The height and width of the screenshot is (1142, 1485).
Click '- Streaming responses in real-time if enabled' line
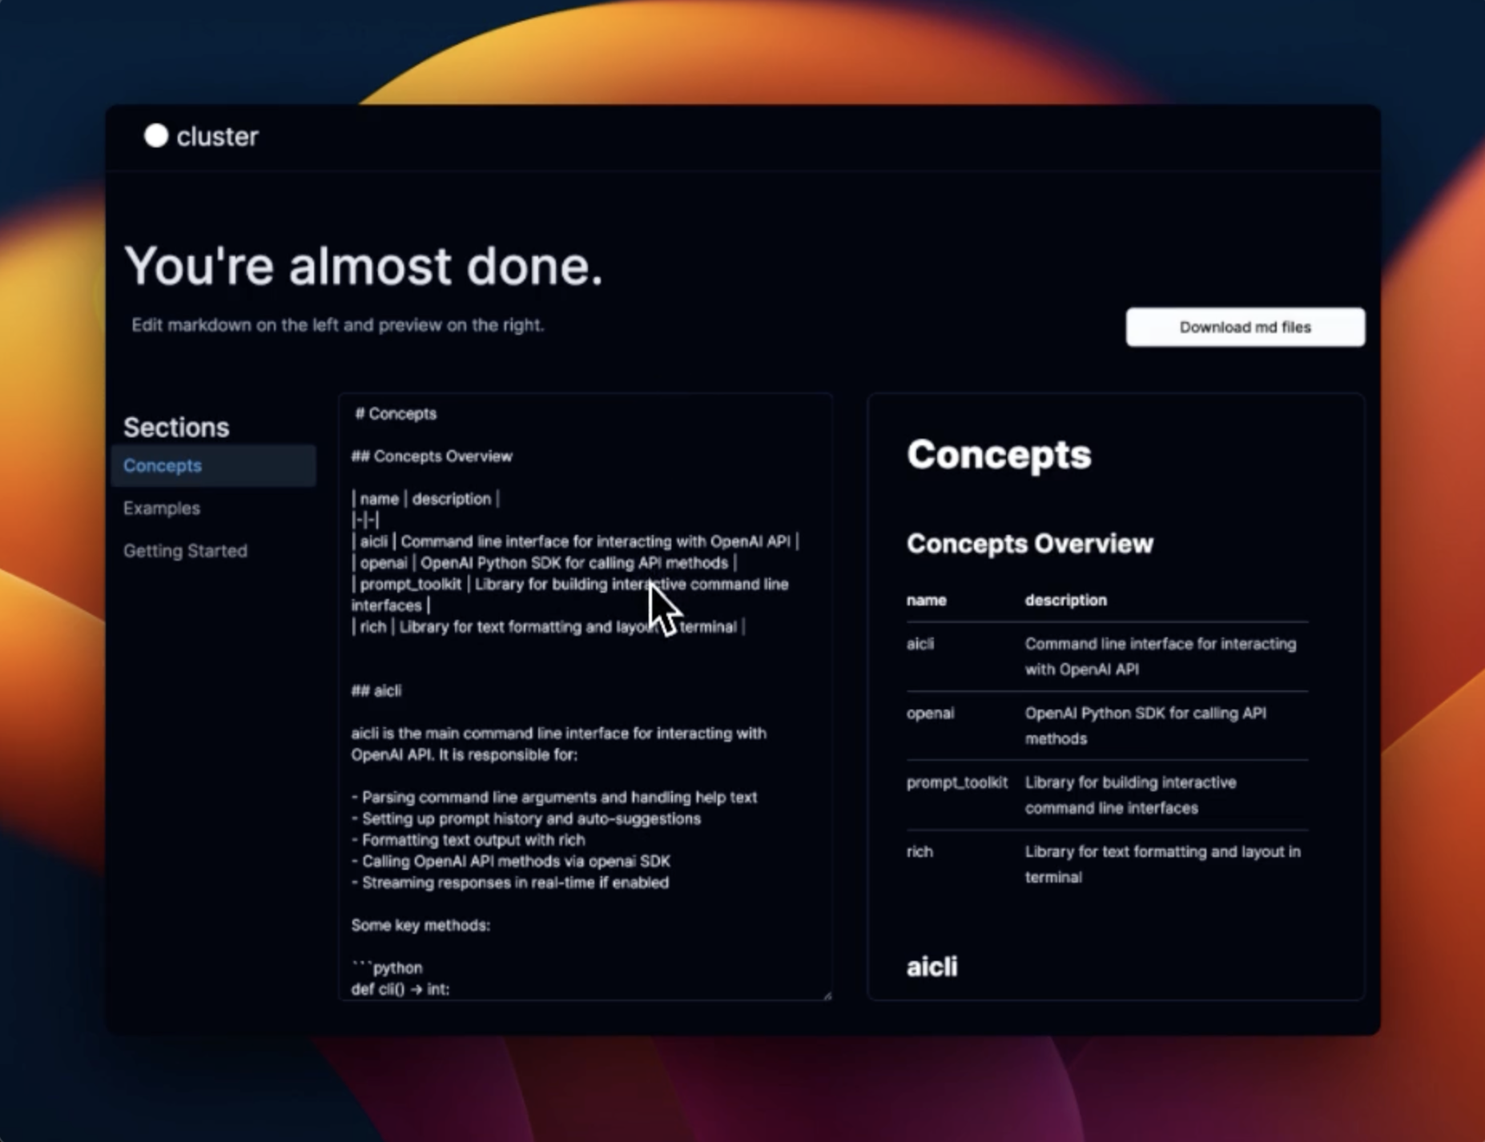(510, 883)
